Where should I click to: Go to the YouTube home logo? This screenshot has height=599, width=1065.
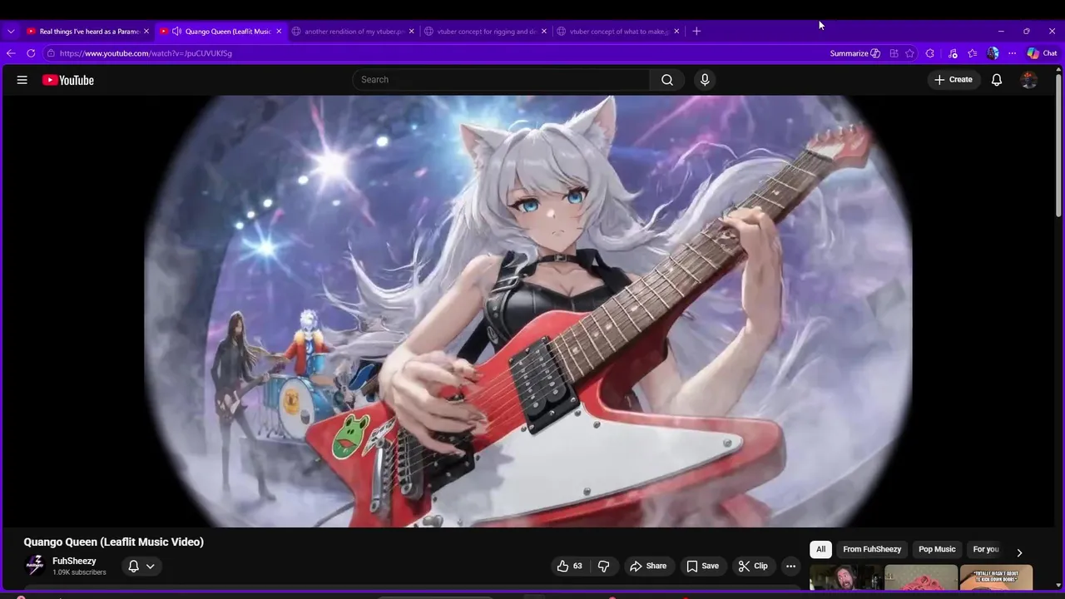point(68,80)
